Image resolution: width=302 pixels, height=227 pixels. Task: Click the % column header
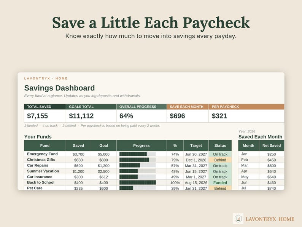click(175, 145)
